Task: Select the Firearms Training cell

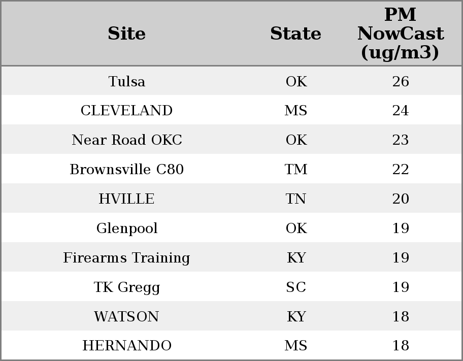Action: [127, 257]
